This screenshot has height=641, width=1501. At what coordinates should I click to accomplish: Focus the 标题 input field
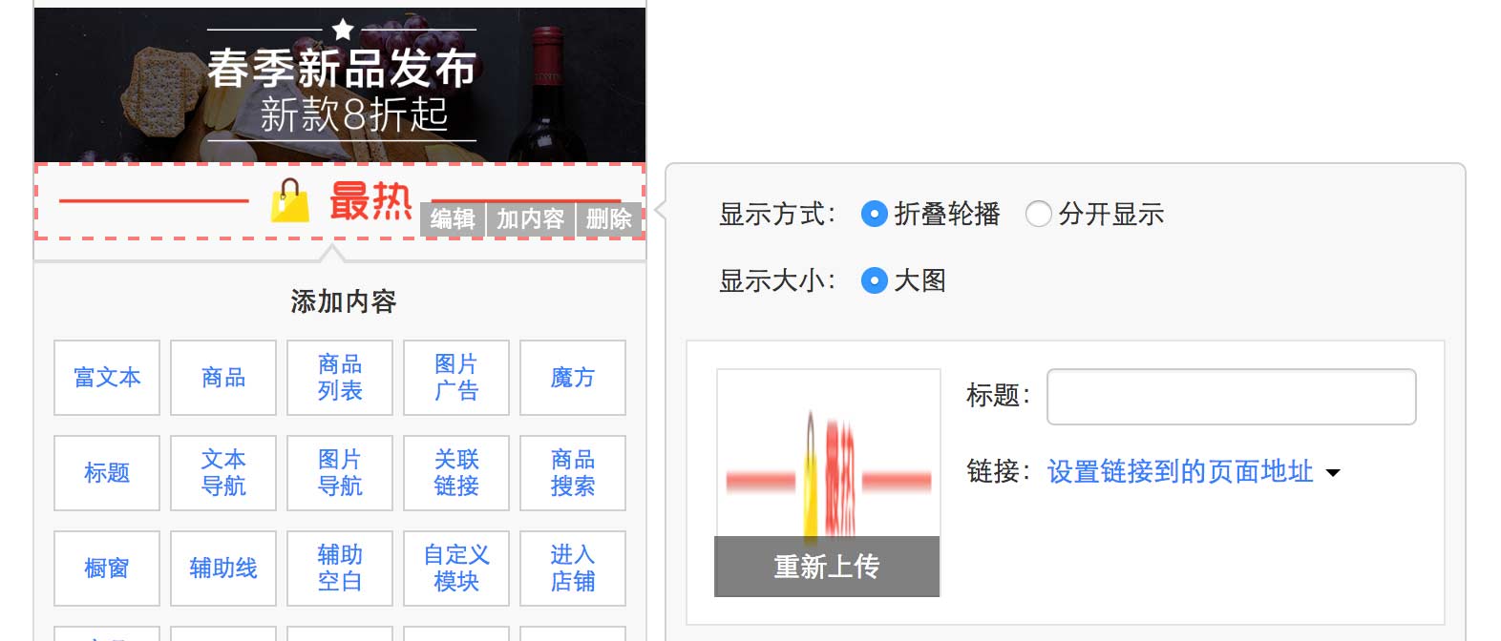point(1232,397)
